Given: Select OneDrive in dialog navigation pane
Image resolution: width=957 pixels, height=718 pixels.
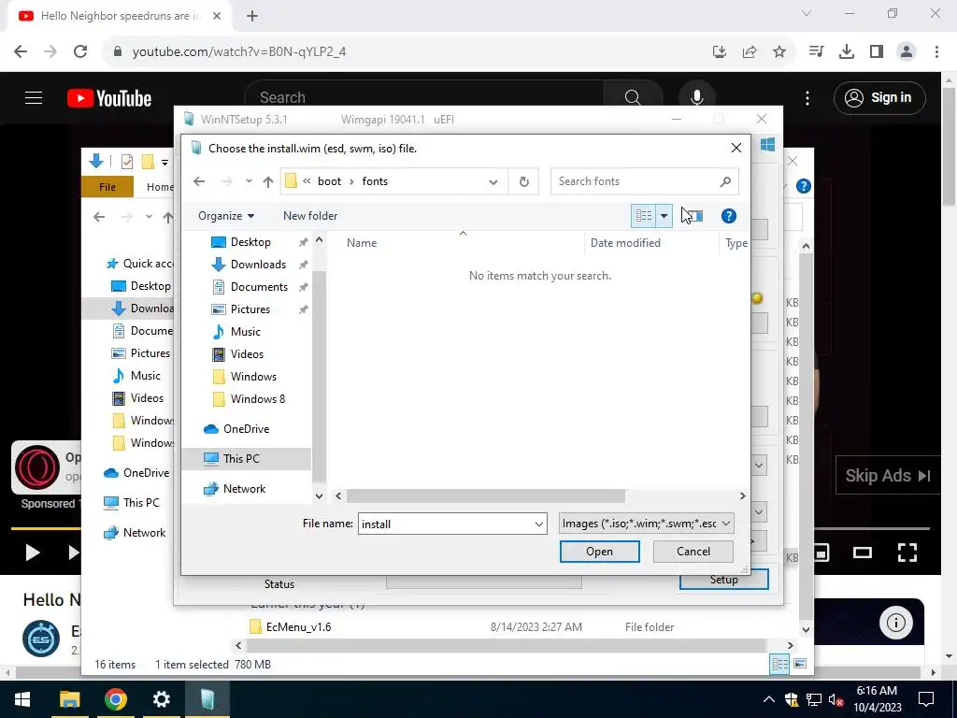Looking at the screenshot, I should pyautogui.click(x=246, y=428).
